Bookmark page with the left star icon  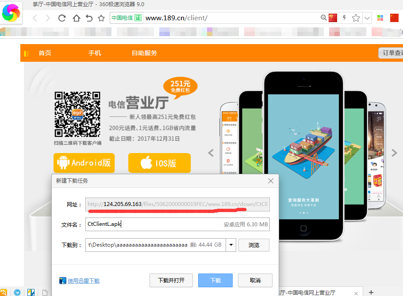point(101,18)
